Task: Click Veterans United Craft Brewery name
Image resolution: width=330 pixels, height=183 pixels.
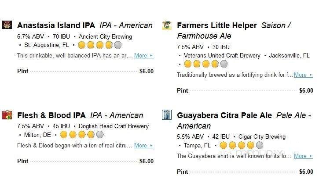Action: (222, 56)
